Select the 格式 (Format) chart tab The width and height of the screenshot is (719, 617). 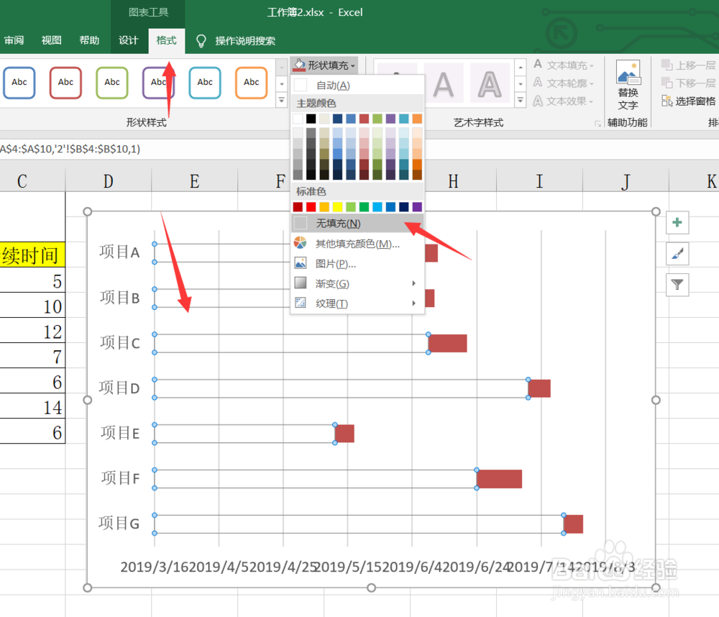coord(167,40)
